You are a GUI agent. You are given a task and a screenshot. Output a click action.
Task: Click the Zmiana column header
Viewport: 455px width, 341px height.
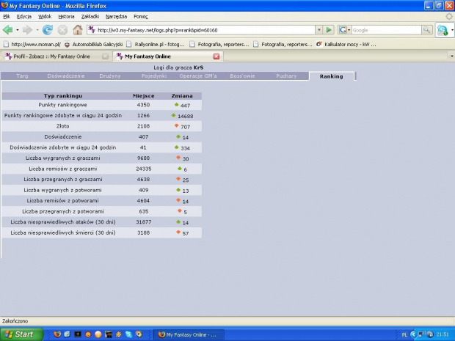click(x=182, y=95)
